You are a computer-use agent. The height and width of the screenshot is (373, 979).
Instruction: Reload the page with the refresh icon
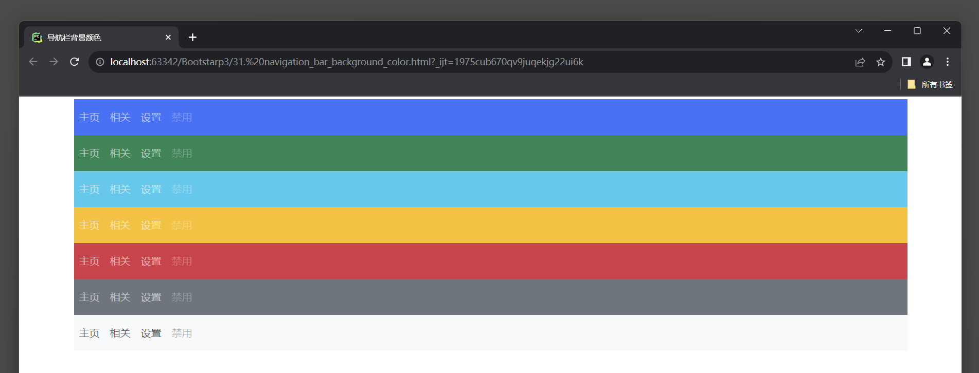75,62
